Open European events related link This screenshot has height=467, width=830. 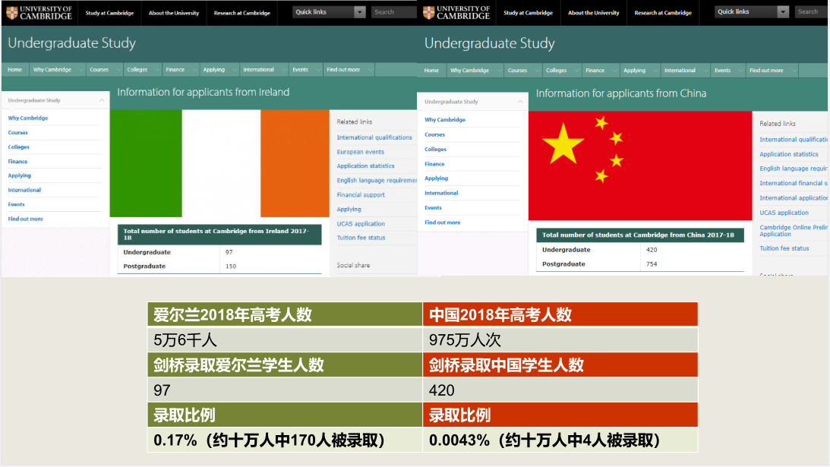[361, 151]
